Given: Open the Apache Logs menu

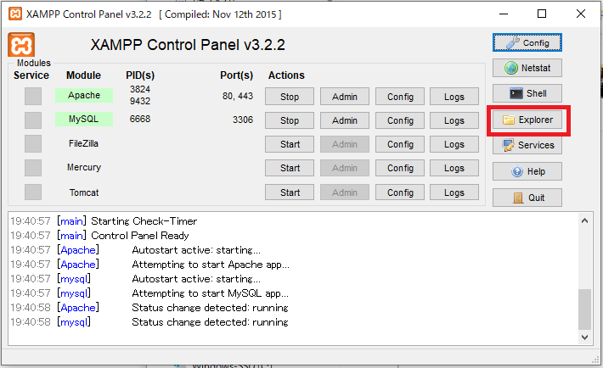Looking at the screenshot, I should pyautogui.click(x=454, y=97).
